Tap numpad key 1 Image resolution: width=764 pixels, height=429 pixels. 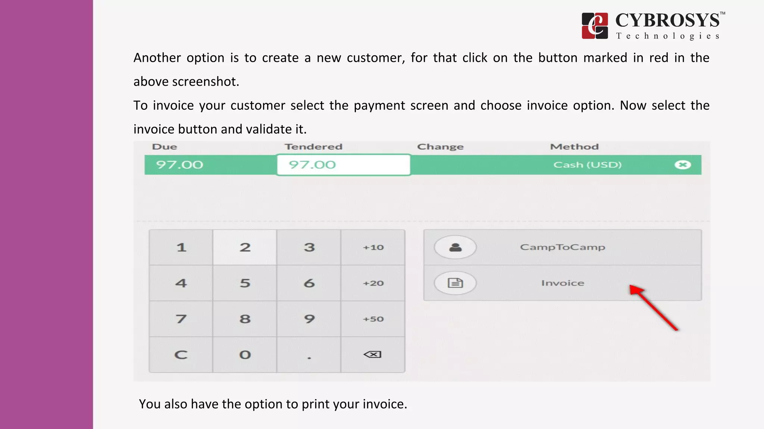(181, 247)
